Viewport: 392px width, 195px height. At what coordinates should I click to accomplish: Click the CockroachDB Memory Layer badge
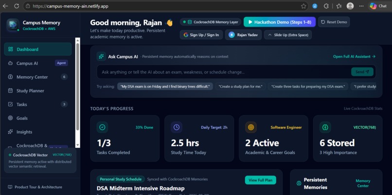click(x=211, y=22)
